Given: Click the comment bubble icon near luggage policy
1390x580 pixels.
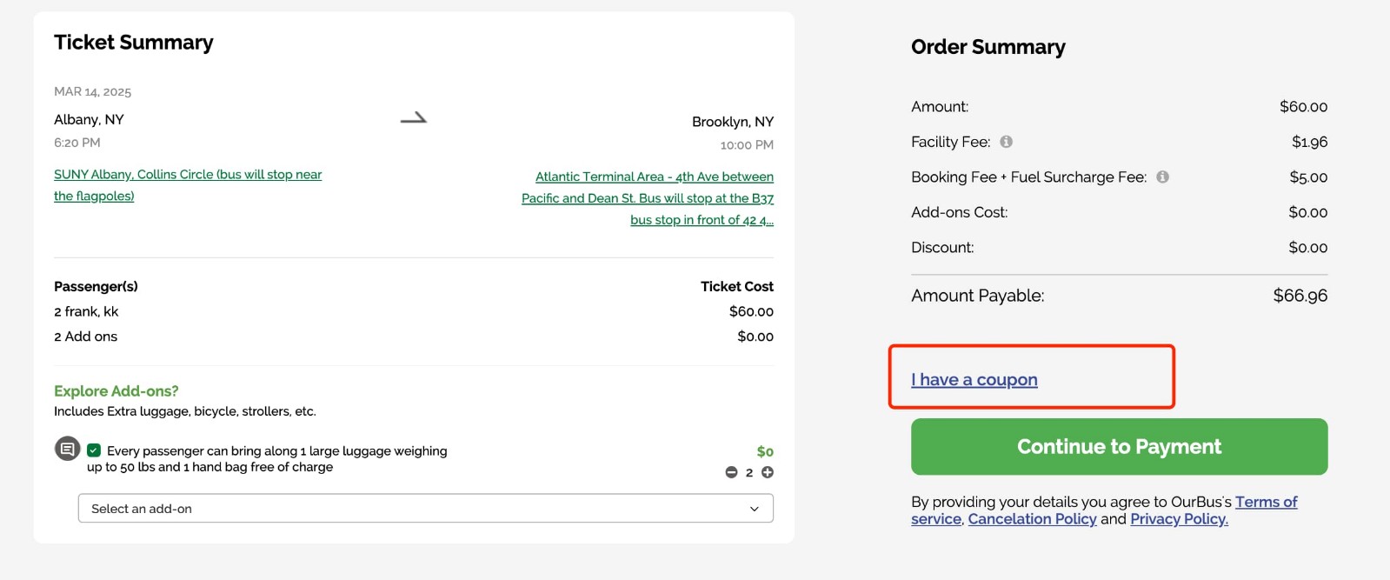Looking at the screenshot, I should click(65, 450).
